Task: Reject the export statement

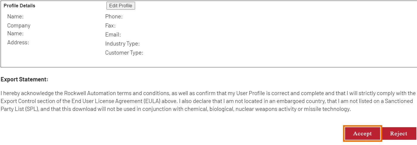Action: [399, 134]
